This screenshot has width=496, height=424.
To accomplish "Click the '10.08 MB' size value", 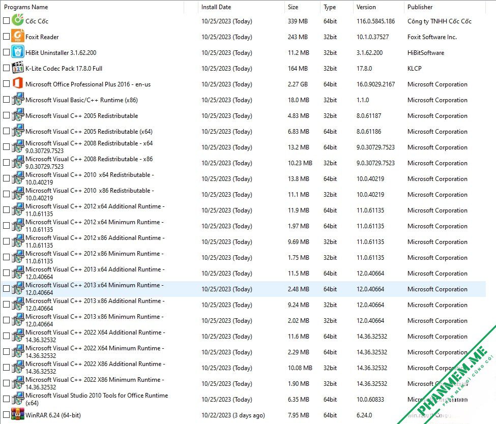I will pos(300,368).
